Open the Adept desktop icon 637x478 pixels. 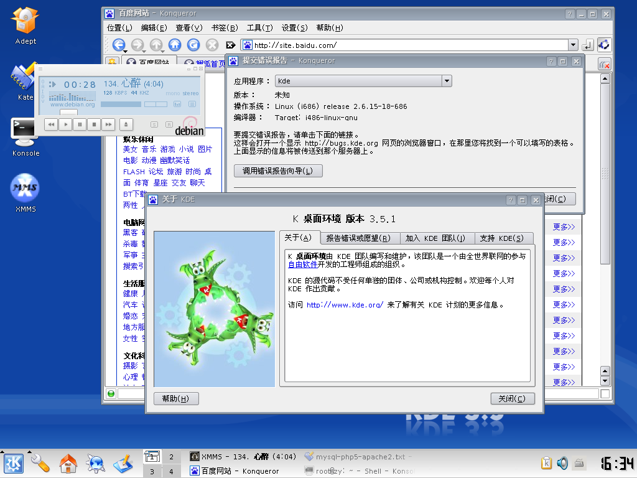click(25, 25)
